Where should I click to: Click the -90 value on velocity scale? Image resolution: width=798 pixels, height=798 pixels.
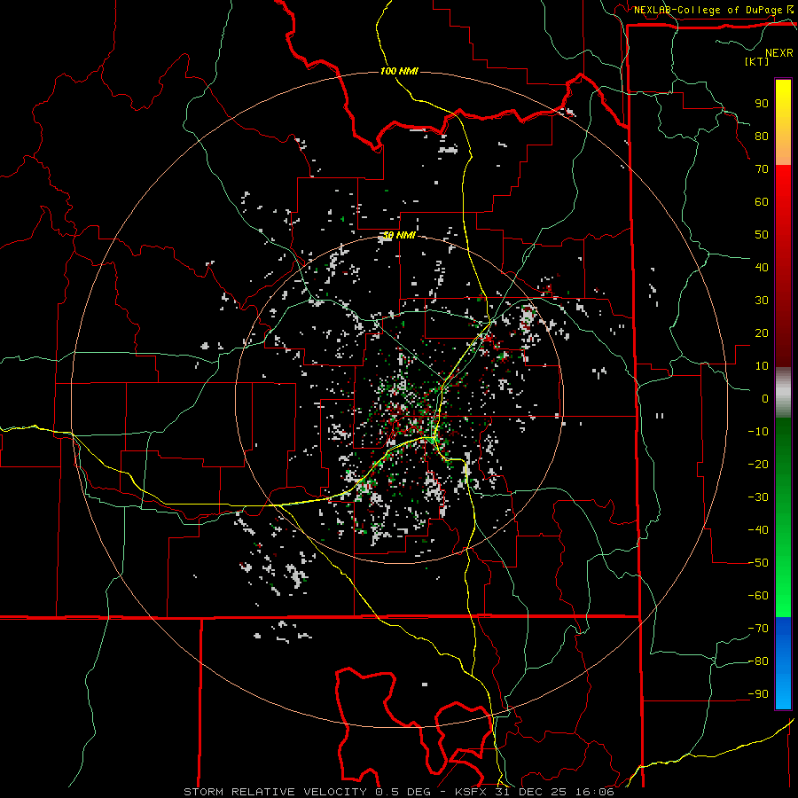(758, 694)
